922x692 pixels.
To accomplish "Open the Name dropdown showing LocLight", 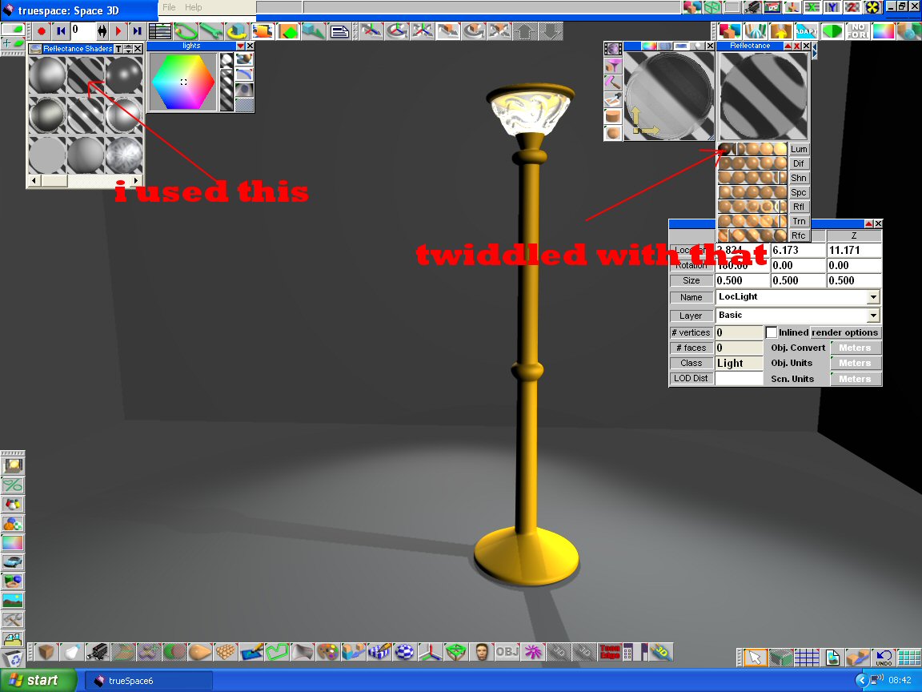I will click(873, 297).
